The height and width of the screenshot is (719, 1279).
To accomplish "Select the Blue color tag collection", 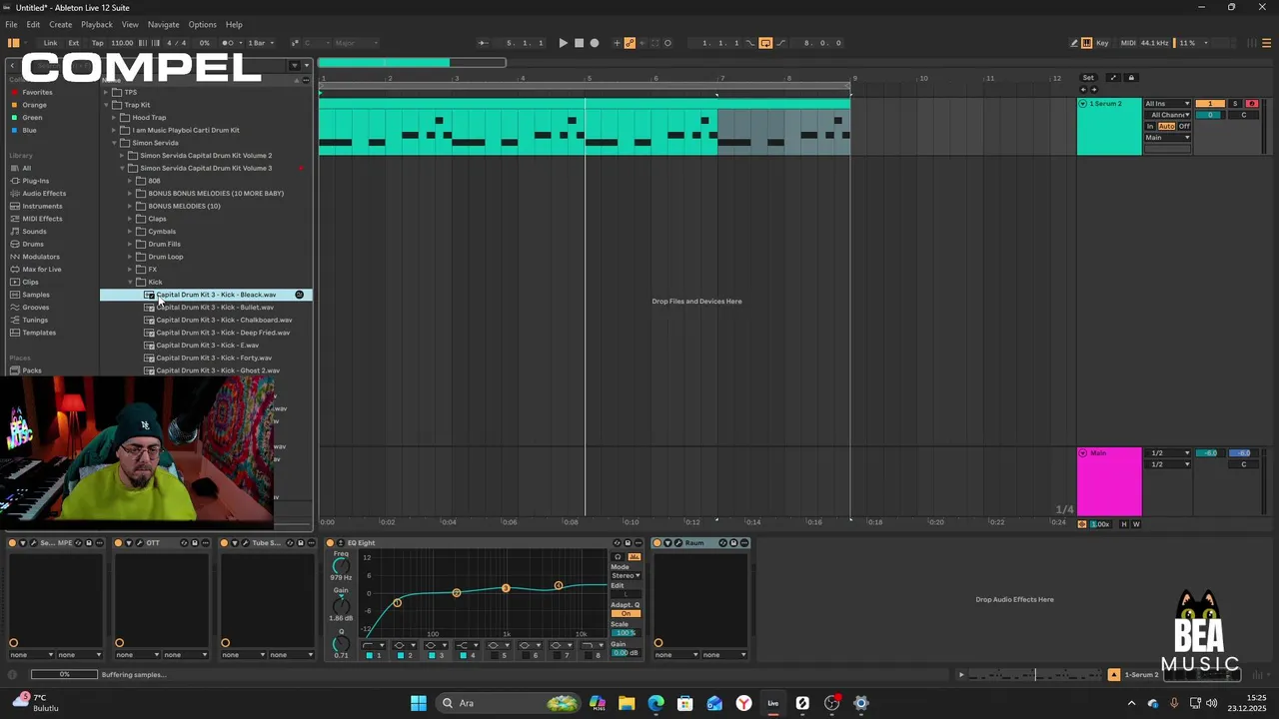I will click(30, 130).
